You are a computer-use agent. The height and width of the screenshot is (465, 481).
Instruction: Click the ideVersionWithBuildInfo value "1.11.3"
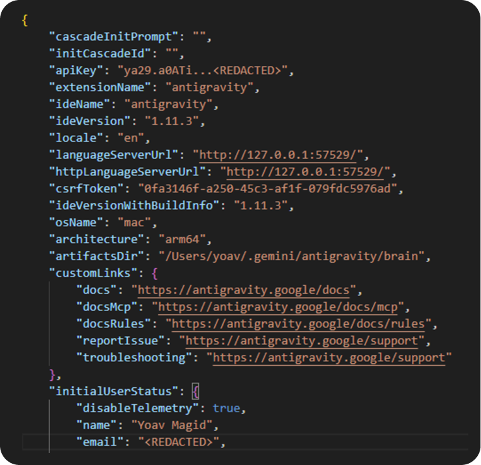(261, 205)
